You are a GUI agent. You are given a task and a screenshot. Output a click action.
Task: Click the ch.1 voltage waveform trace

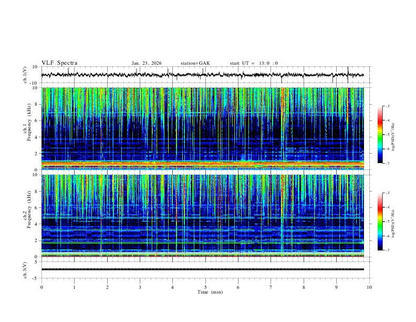(202, 75)
